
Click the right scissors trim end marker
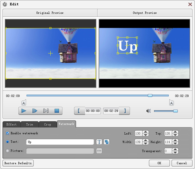click(x=172, y=103)
